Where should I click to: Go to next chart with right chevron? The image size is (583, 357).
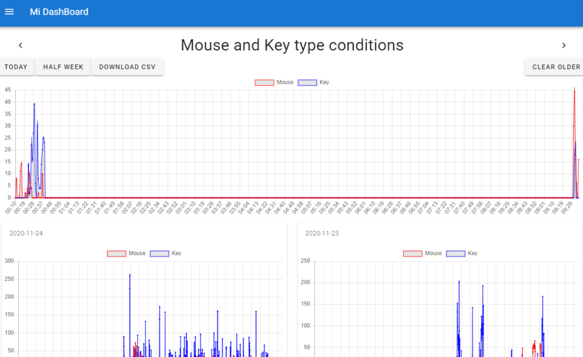coord(564,46)
